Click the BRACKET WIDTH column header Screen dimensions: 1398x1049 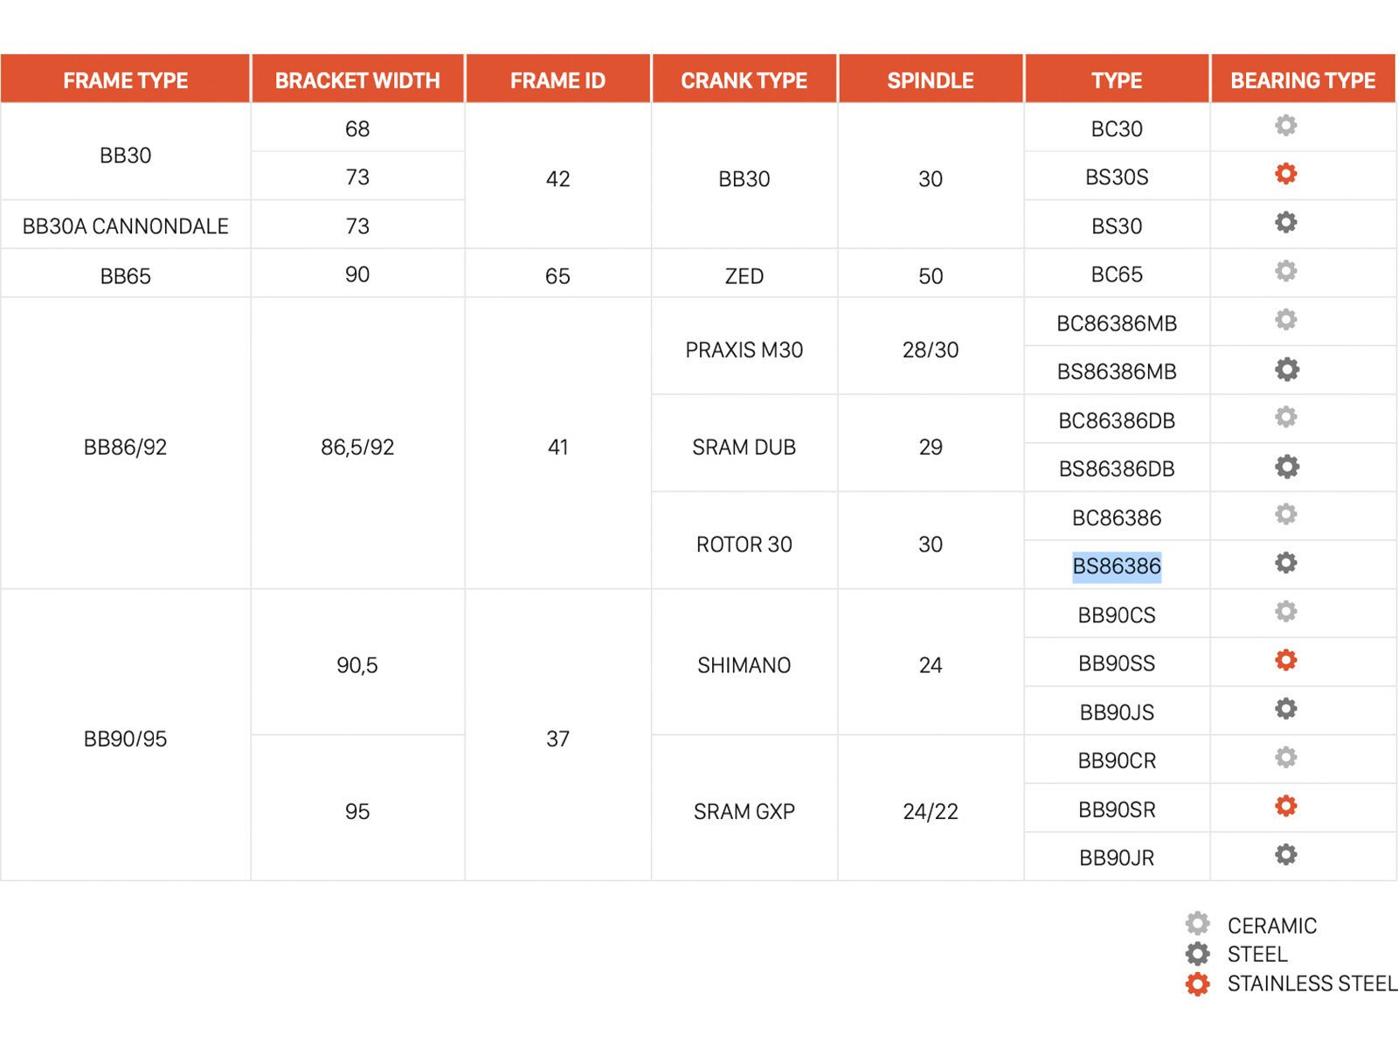[357, 80]
